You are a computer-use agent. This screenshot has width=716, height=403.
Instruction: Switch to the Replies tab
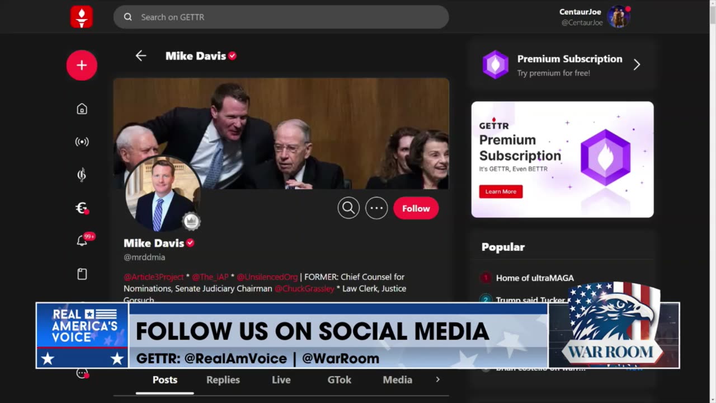click(223, 380)
